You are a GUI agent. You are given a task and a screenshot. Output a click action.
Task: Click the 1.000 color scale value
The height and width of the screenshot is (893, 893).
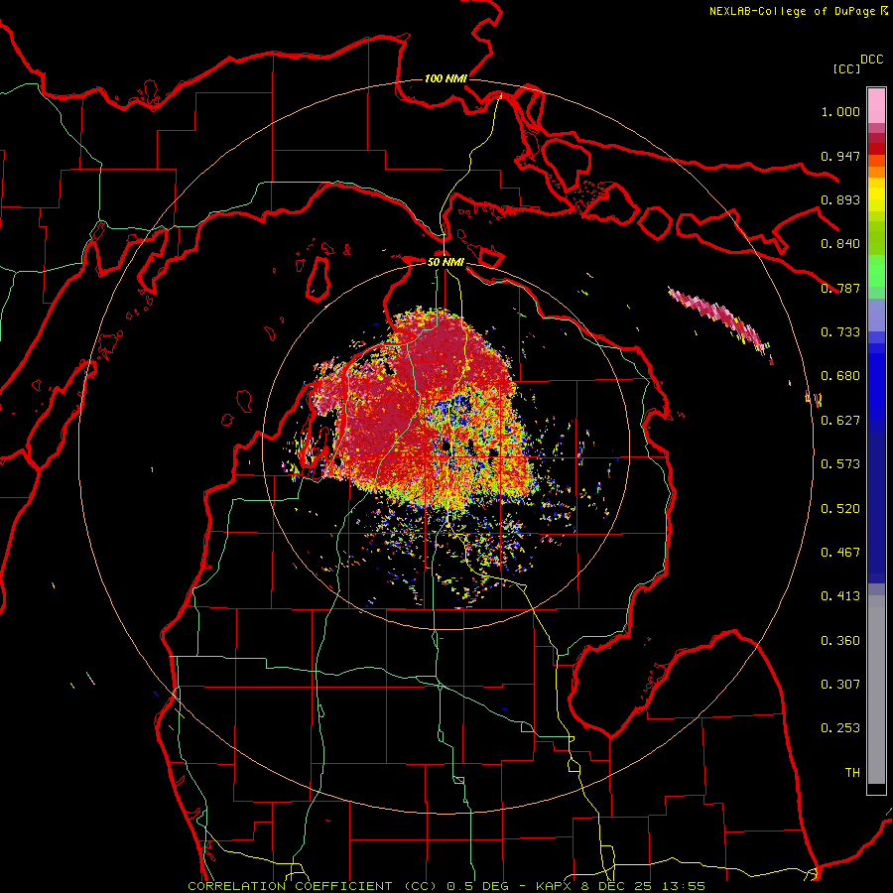tap(840, 111)
